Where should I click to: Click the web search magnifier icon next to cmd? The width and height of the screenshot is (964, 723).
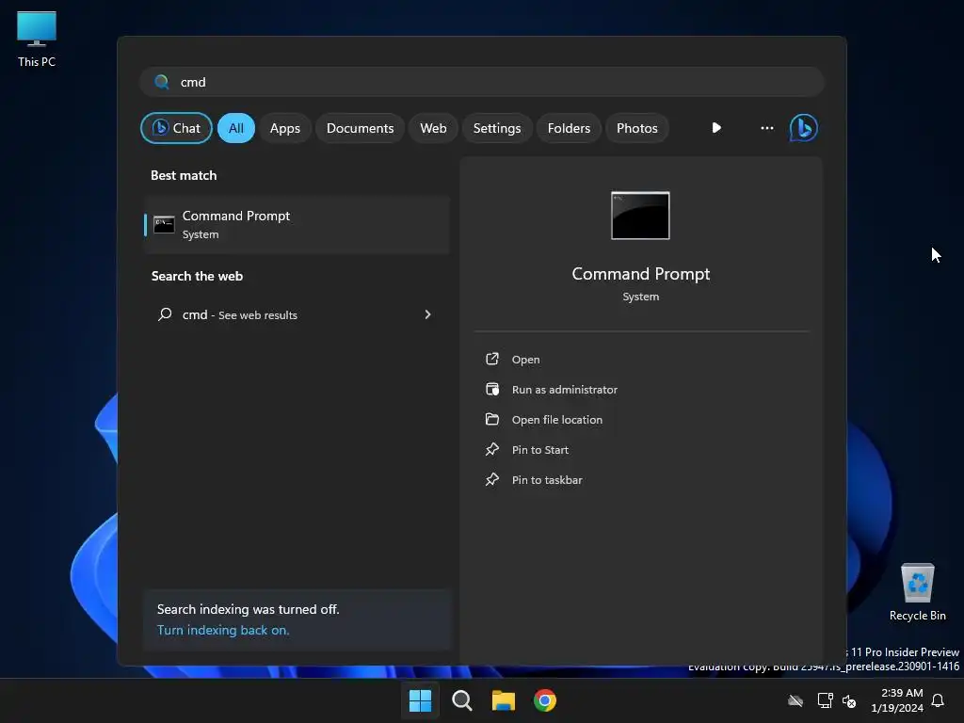pos(165,314)
